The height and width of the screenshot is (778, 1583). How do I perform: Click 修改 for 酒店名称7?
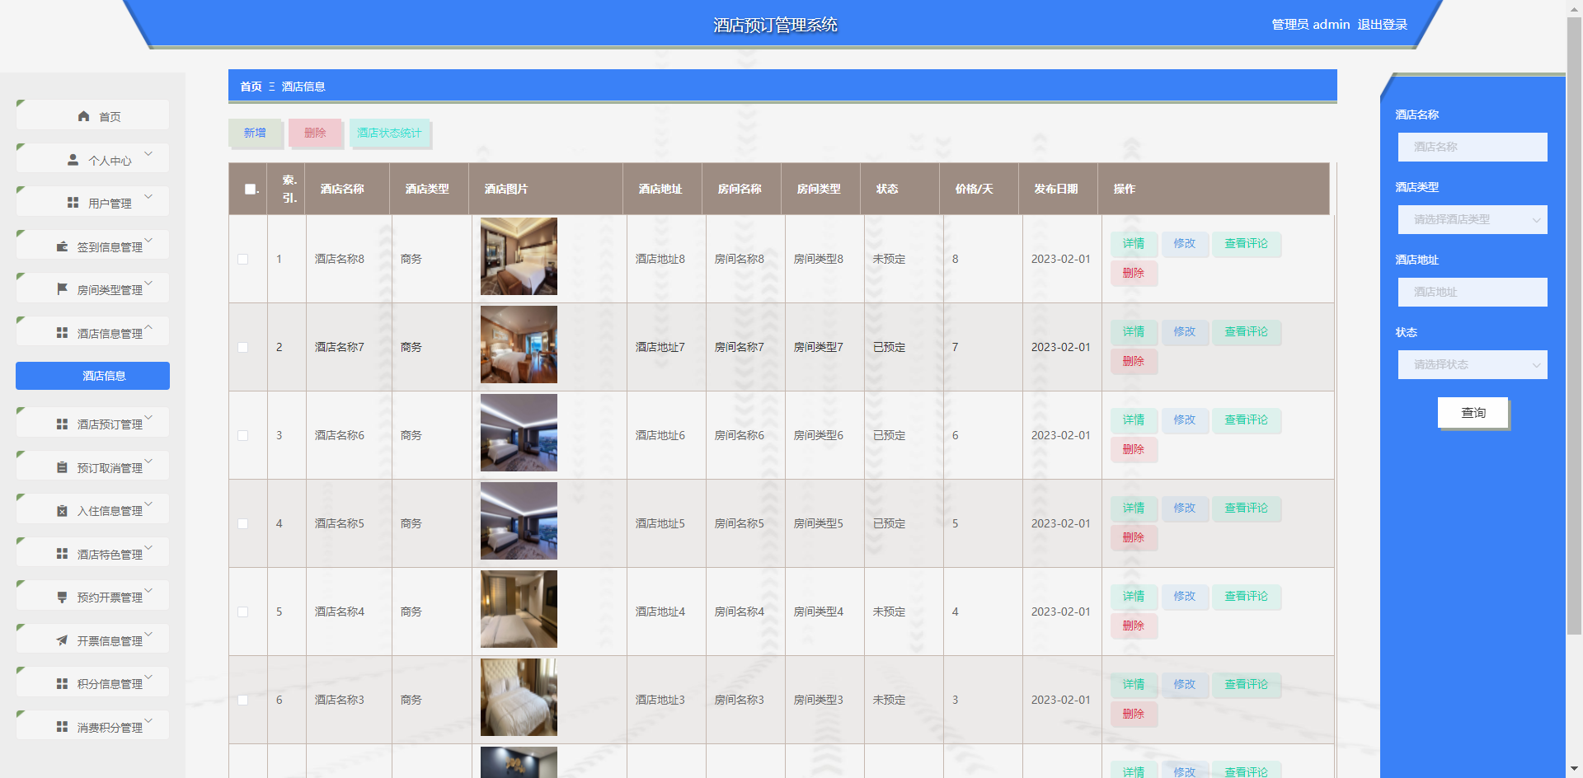pos(1185,331)
